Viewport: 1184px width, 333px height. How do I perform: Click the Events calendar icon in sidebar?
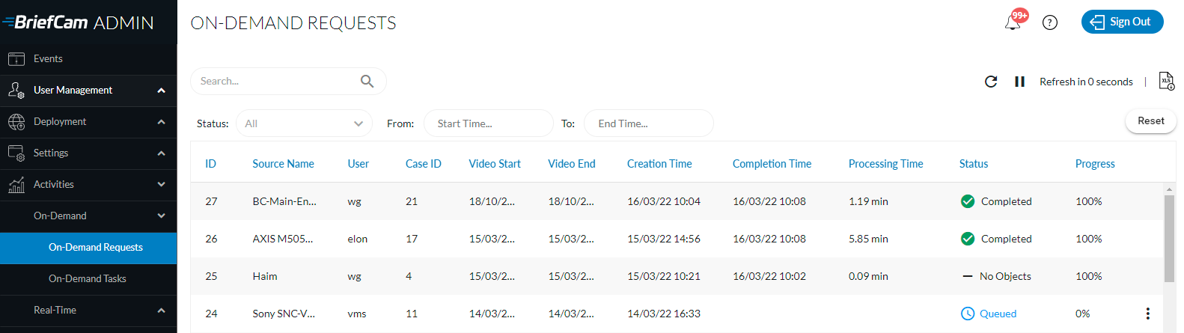16,58
